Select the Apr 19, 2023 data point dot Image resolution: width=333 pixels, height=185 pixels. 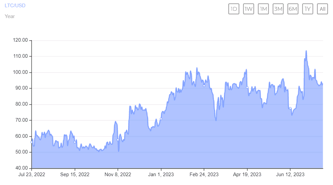(x=247, y=87)
